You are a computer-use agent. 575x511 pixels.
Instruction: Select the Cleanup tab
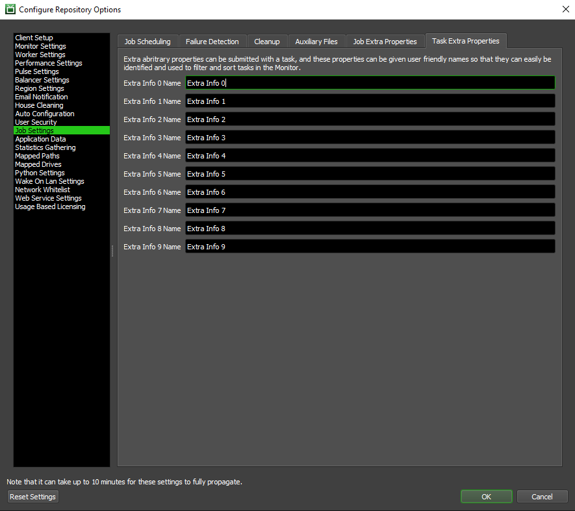(x=267, y=42)
